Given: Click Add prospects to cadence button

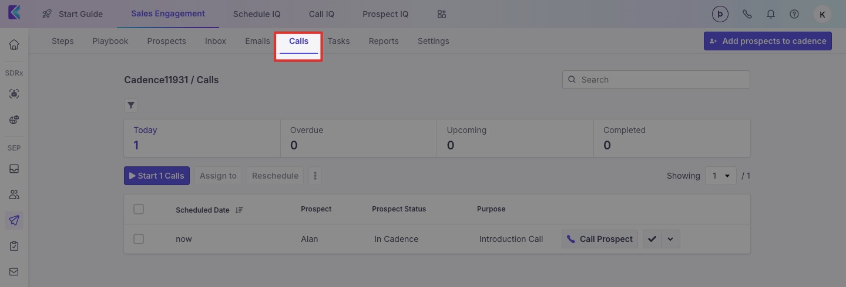Looking at the screenshot, I should click(767, 41).
